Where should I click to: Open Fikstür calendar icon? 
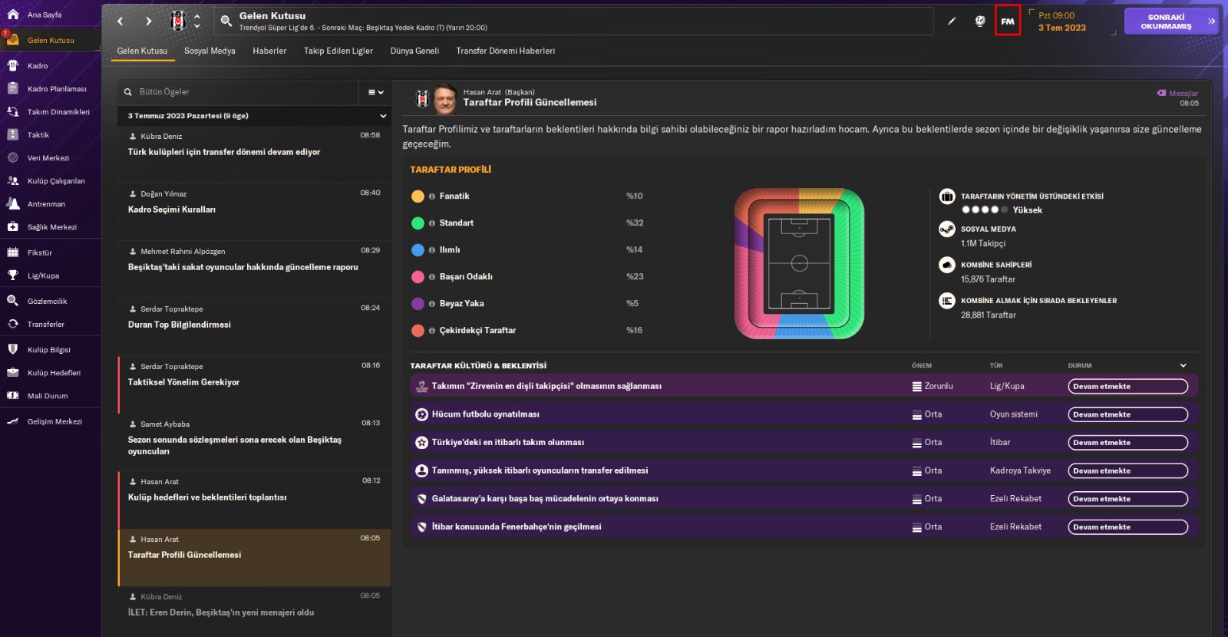(13, 252)
